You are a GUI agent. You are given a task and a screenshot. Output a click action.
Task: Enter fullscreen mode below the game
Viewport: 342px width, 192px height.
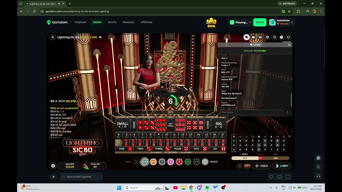(288, 177)
